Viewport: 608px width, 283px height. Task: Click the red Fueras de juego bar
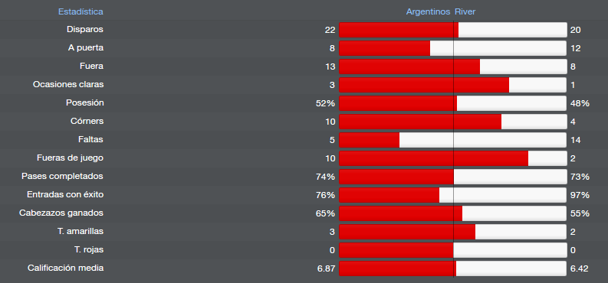click(x=433, y=158)
